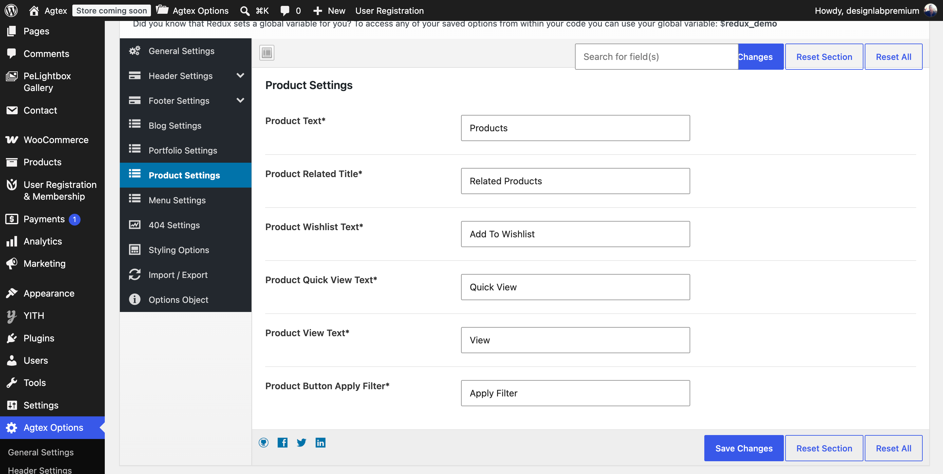
Task: Click the plus New icon in admin bar
Action: pos(317,10)
